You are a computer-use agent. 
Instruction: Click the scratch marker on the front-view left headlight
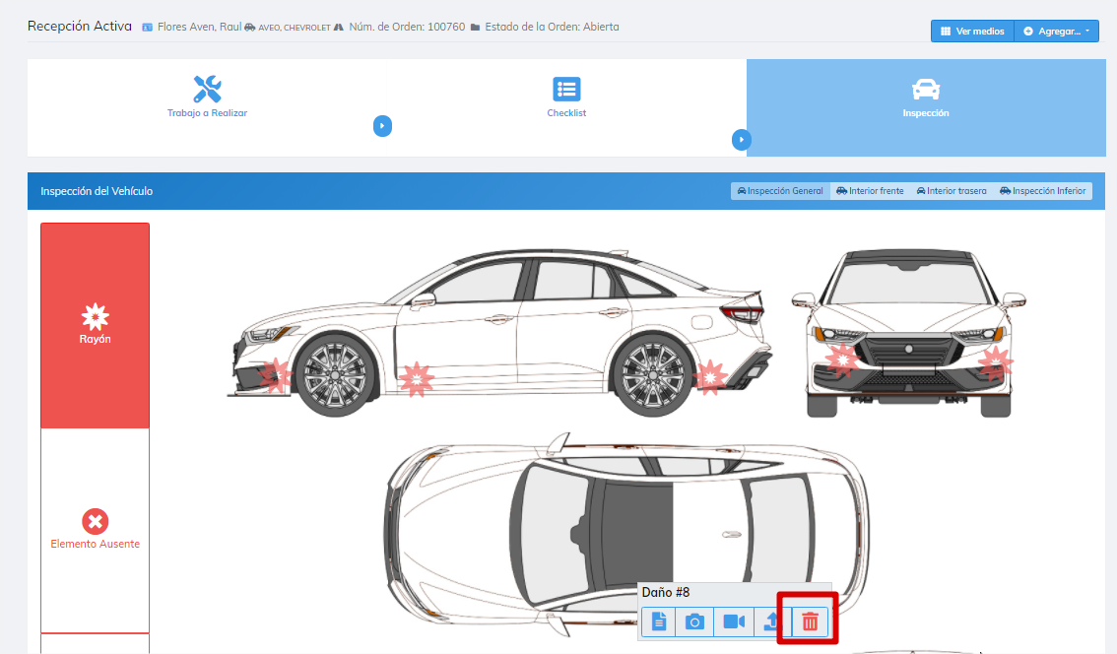[x=842, y=360]
